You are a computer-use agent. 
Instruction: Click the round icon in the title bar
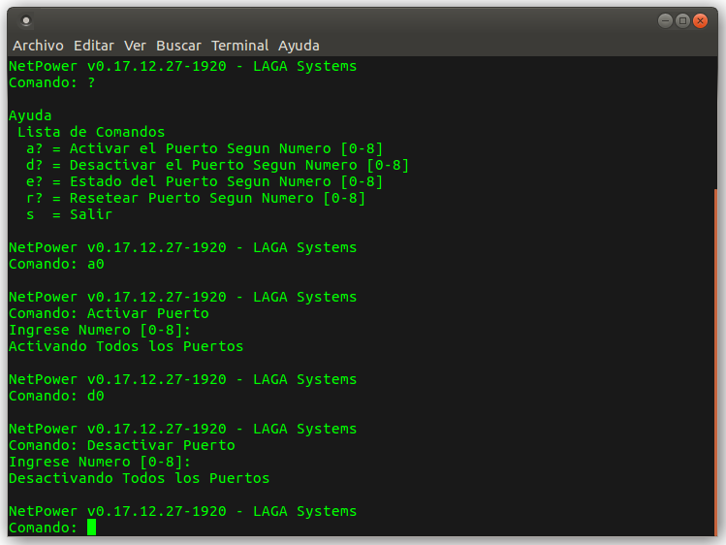tap(26, 20)
